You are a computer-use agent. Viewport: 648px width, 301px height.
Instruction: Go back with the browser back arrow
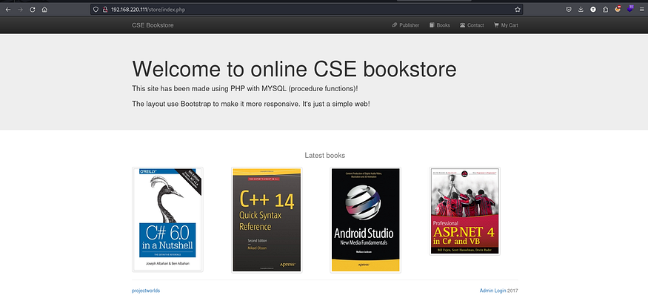[x=8, y=10]
